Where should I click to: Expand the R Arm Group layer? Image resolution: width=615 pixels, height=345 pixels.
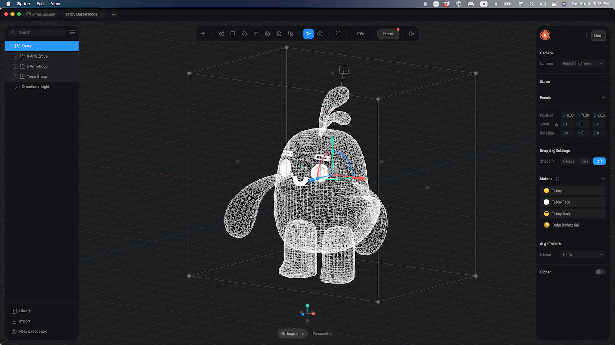click(x=15, y=56)
